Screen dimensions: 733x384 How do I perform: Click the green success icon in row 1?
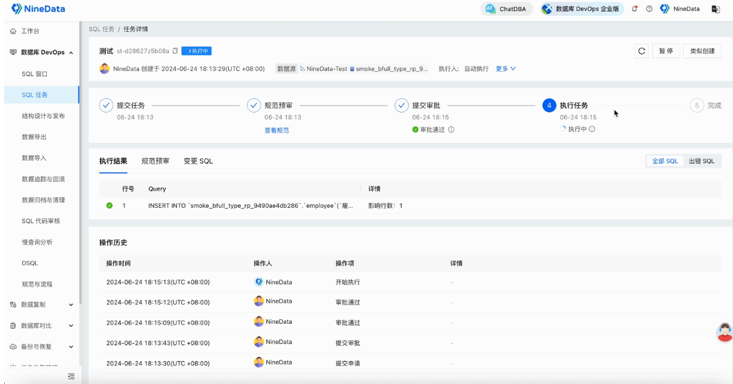coord(109,206)
